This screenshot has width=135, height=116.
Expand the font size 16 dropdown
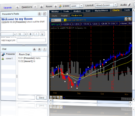coord(25,34)
